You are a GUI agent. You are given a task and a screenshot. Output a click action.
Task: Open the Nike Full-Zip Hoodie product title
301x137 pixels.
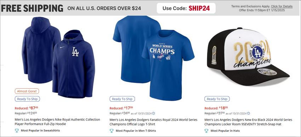coord(57,122)
